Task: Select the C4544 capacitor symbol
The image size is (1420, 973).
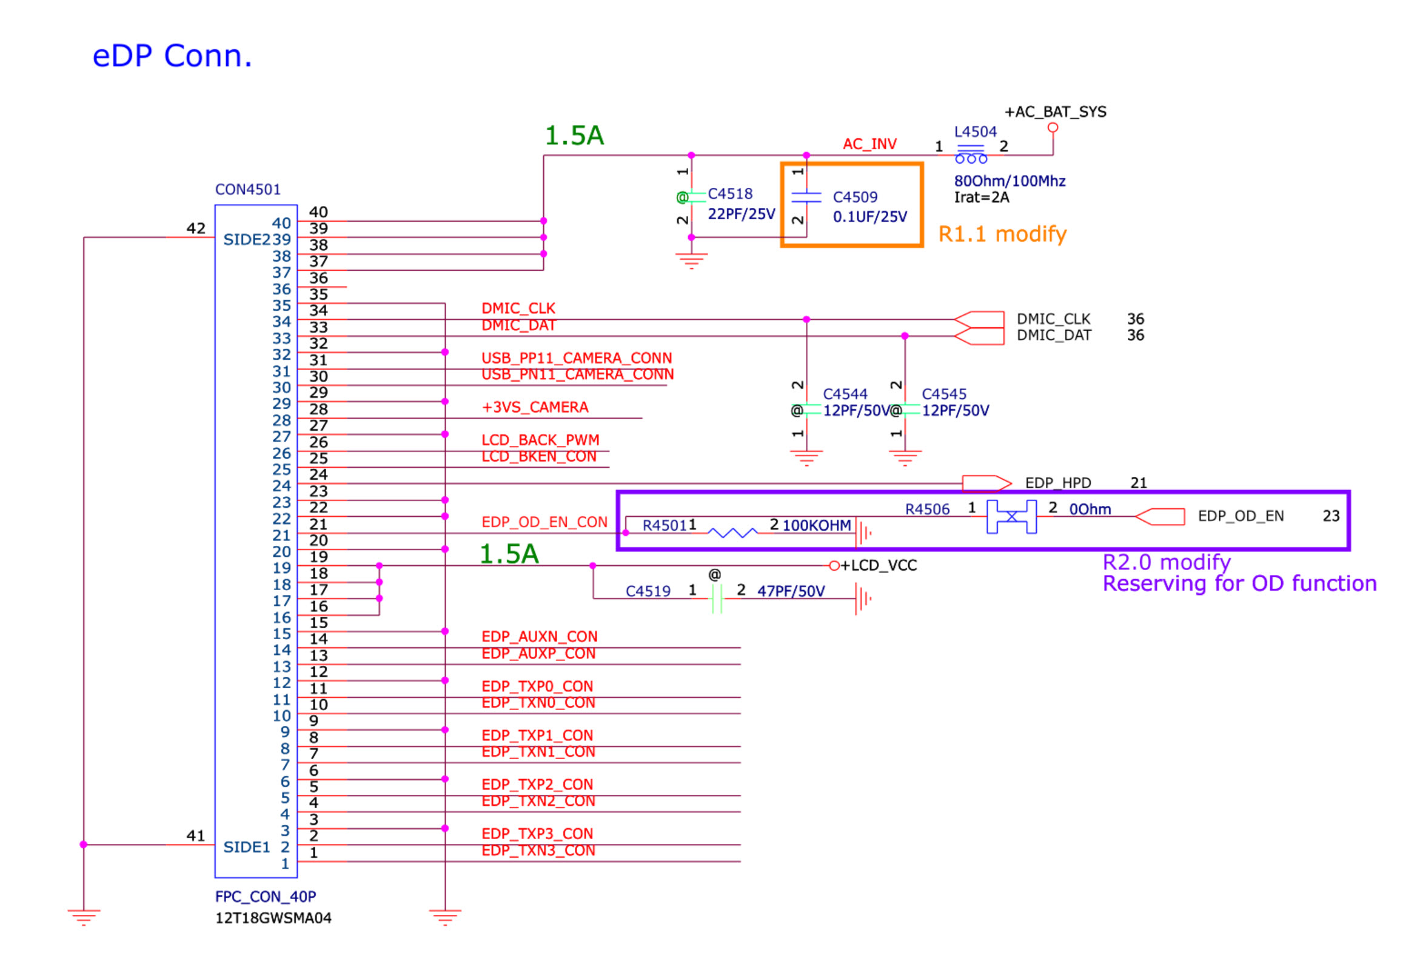Action: 806,409
